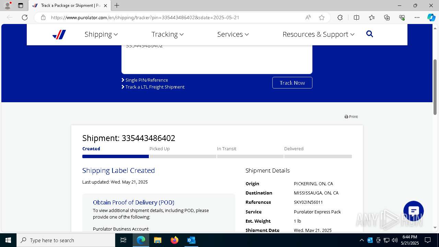This screenshot has width=439, height=247.
Task: Click the Track Now button
Action: tap(292, 83)
